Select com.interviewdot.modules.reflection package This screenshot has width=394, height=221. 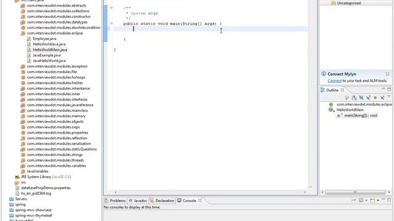tap(57, 138)
